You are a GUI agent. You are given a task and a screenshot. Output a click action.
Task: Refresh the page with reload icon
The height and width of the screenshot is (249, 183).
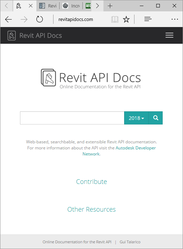coord(40,19)
